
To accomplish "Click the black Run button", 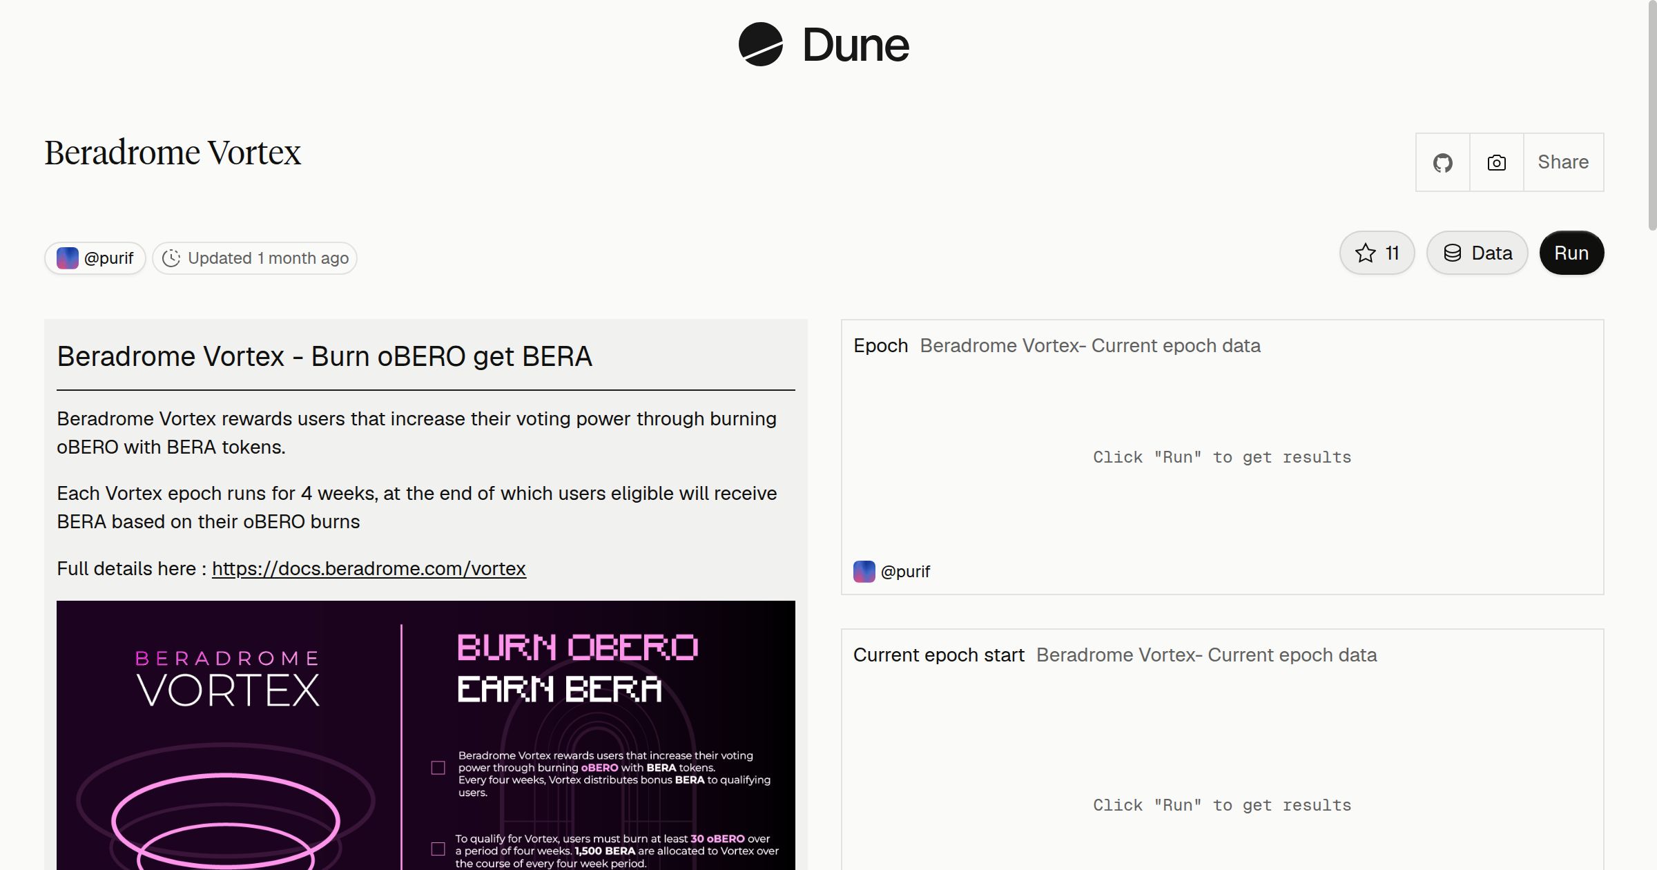I will [x=1571, y=253].
